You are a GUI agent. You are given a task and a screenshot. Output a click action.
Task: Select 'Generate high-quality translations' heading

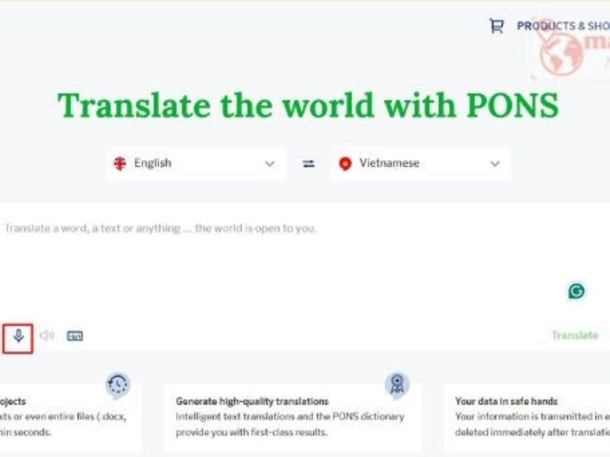[252, 401]
